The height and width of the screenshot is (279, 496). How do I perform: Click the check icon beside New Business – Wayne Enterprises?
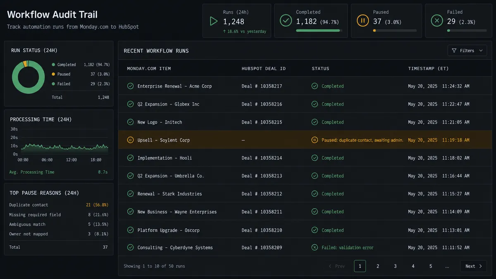point(130,212)
